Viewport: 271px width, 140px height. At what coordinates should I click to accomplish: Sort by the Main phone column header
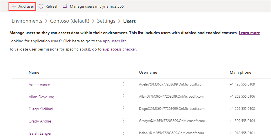pyautogui.click(x=240, y=72)
